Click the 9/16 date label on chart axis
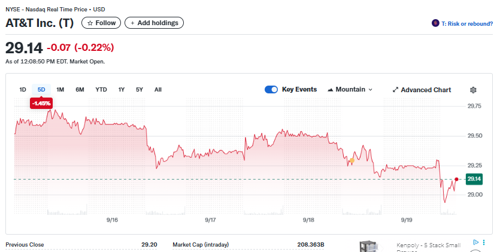Image resolution: width=503 pixels, height=252 pixels. pos(112,220)
